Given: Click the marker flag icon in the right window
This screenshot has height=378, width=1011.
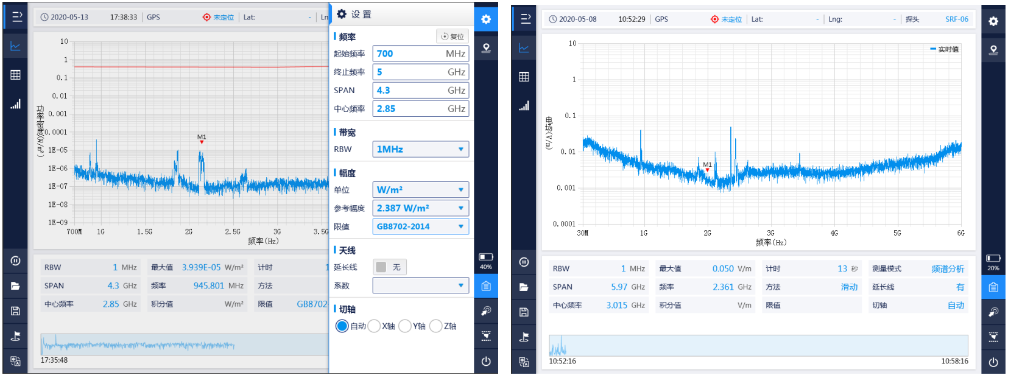Looking at the screenshot, I should pyautogui.click(x=524, y=338).
